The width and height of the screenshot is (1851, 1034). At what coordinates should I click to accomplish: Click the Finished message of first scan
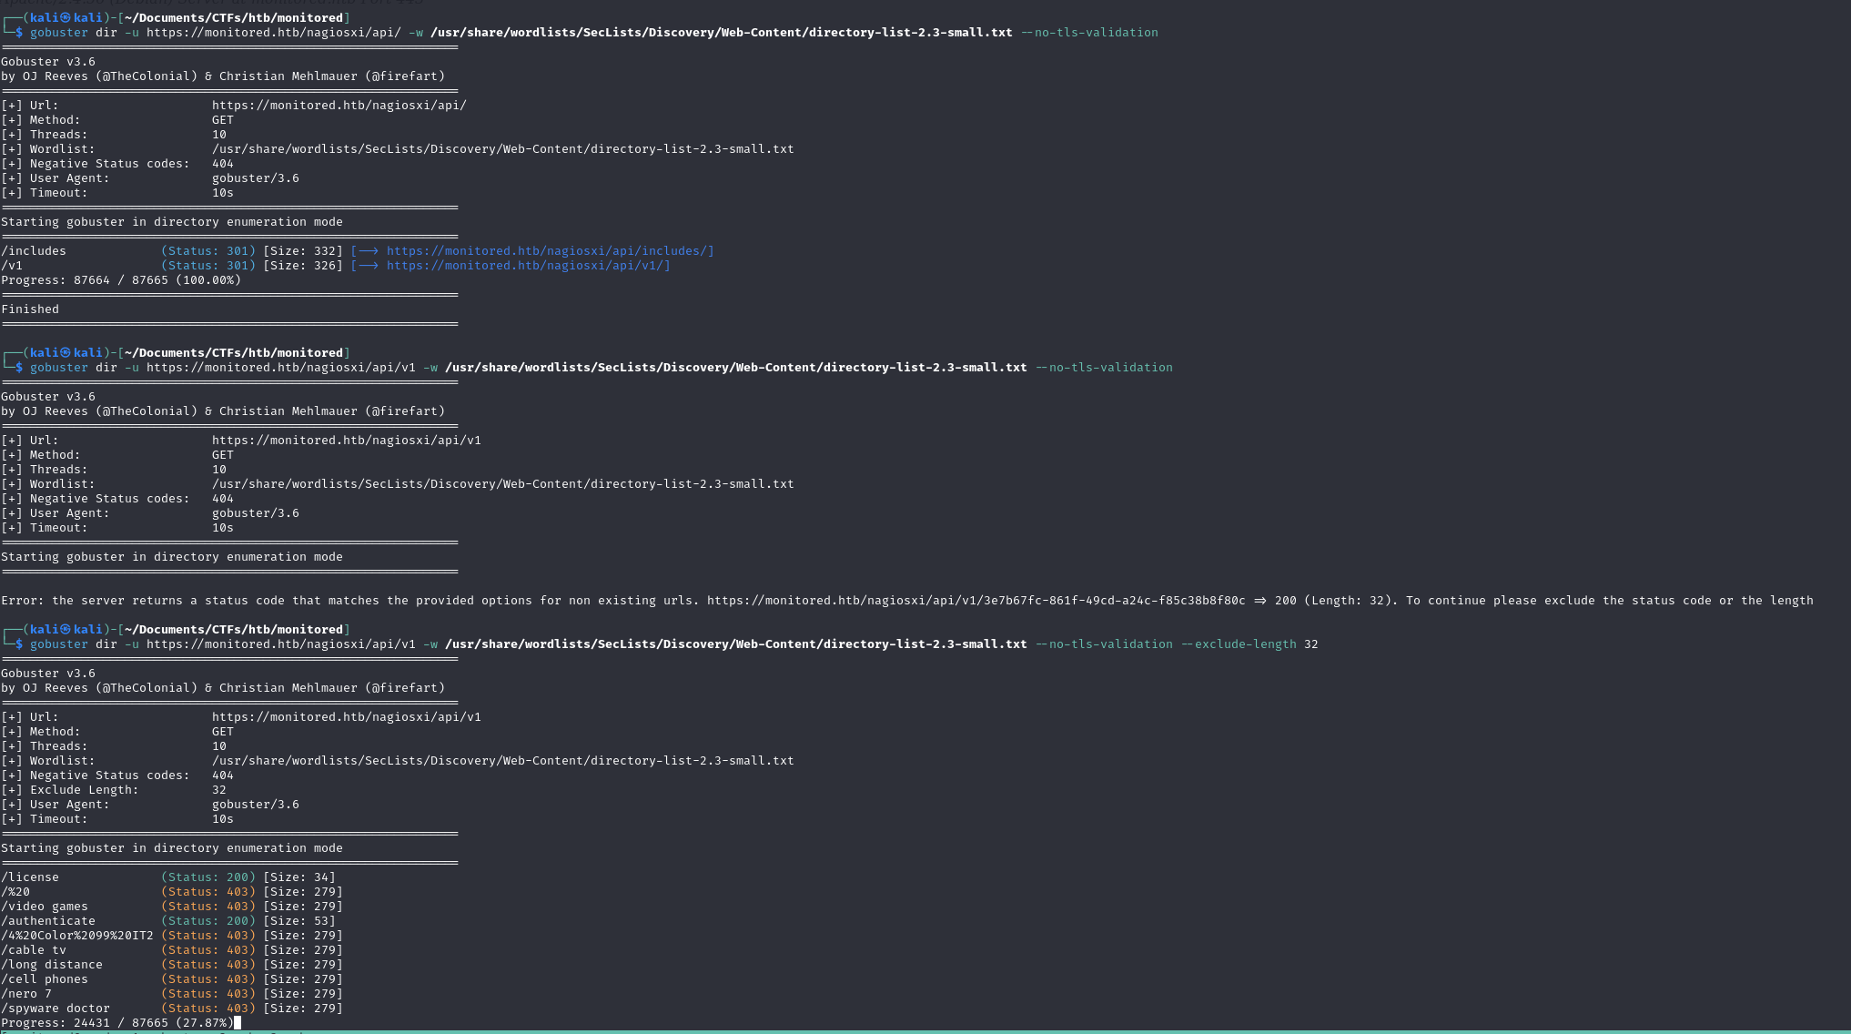point(30,309)
